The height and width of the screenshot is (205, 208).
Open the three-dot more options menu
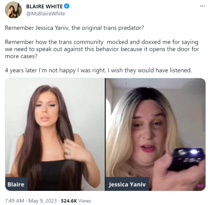coord(202,6)
